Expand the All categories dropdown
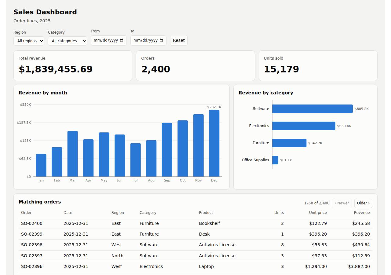This screenshot has height=275, width=391. point(68,41)
